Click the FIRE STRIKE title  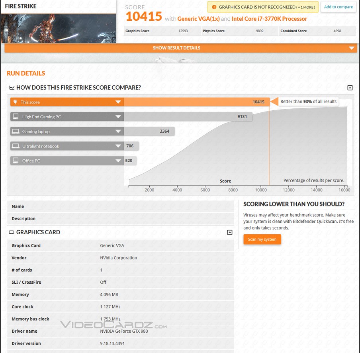[21, 6]
